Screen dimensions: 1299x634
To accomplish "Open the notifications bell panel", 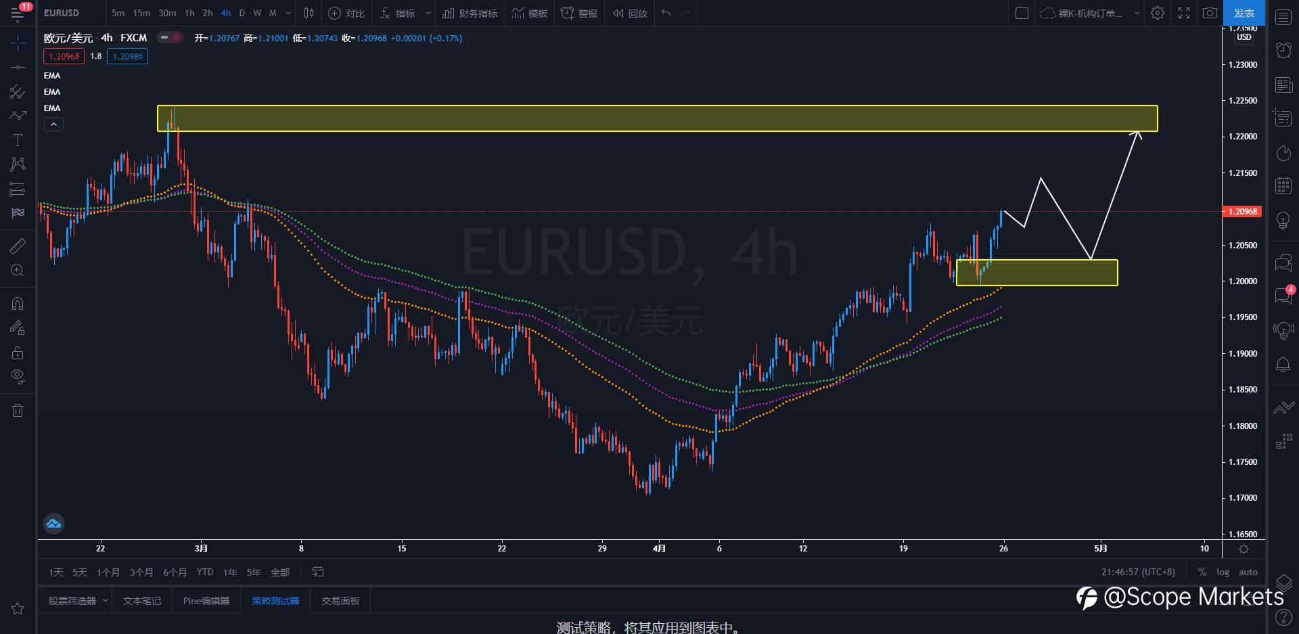I will (1283, 364).
